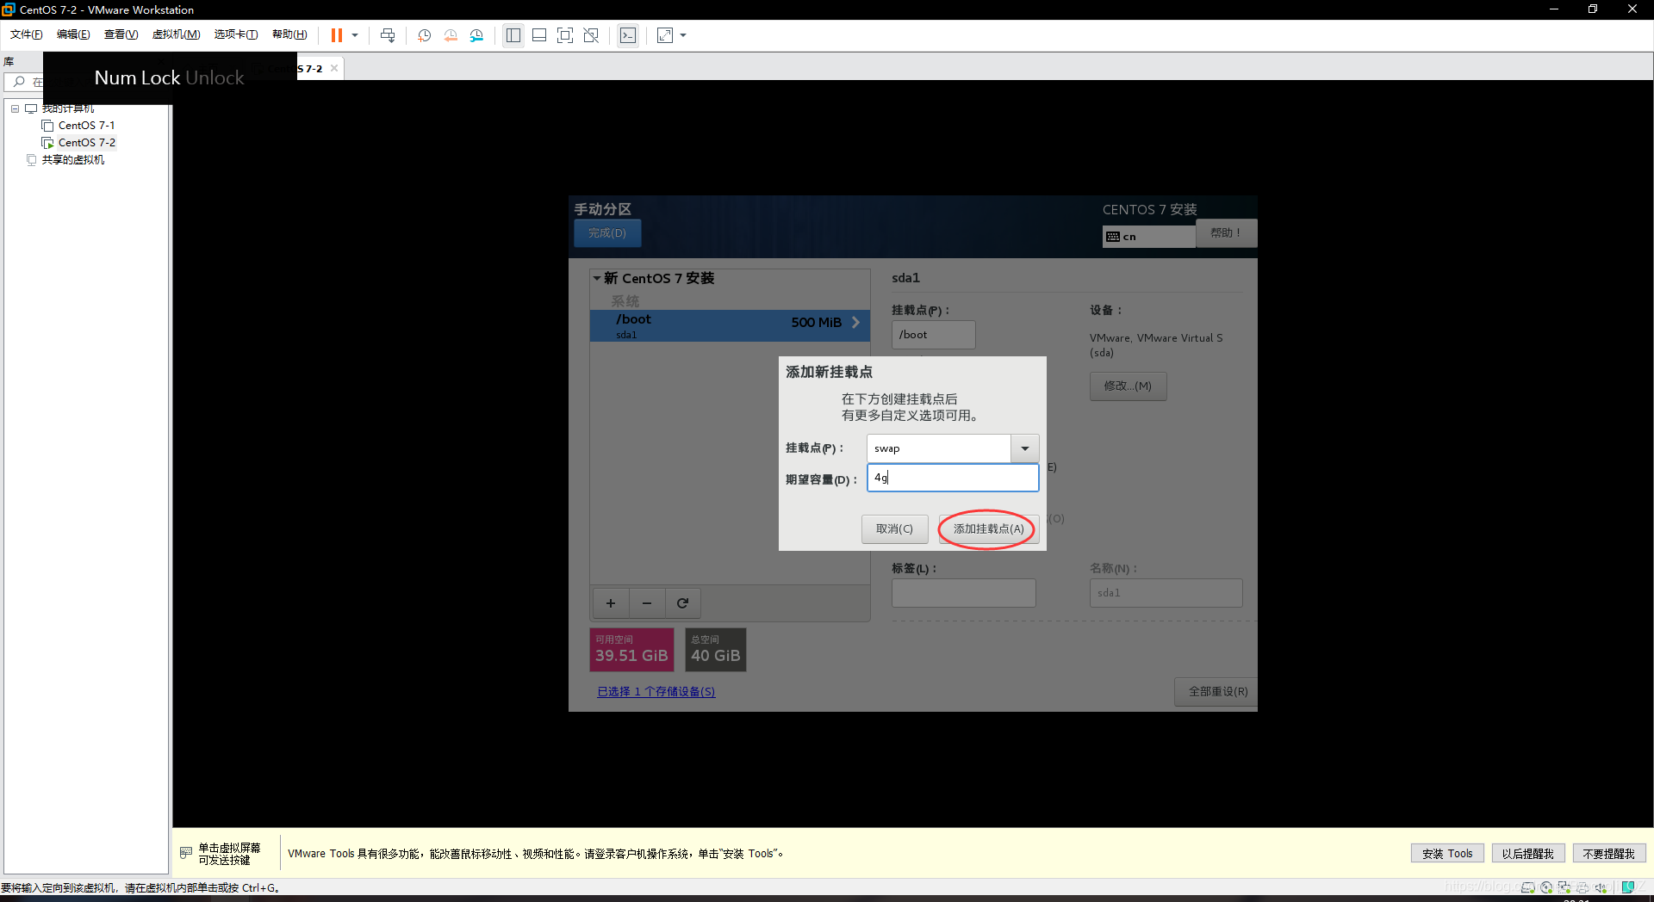Open the mount point dropdown showing swap
The width and height of the screenshot is (1654, 902).
pyautogui.click(x=1024, y=448)
